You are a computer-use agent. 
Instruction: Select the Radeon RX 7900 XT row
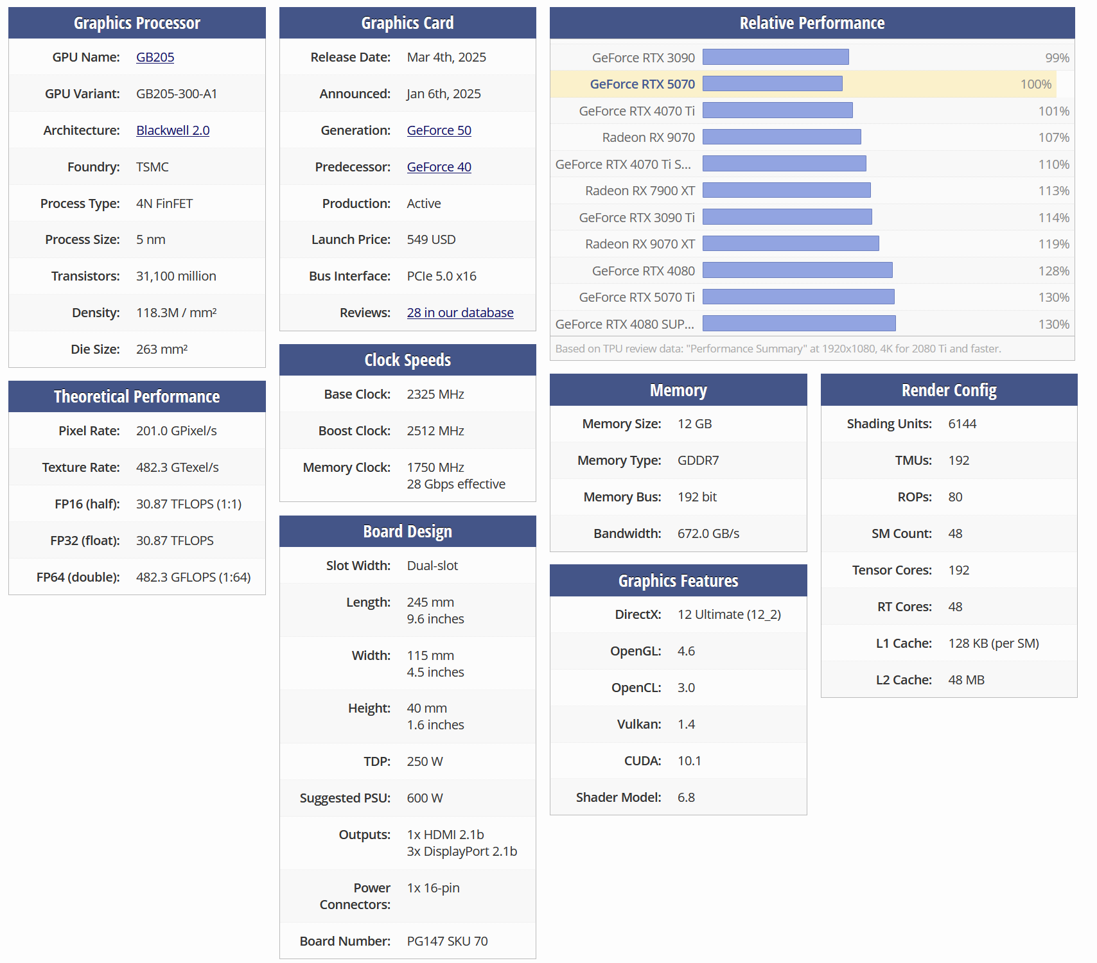point(812,191)
